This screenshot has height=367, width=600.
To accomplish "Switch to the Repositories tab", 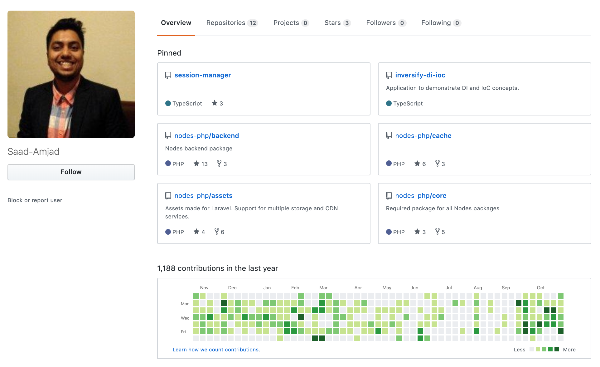I will (x=232, y=23).
